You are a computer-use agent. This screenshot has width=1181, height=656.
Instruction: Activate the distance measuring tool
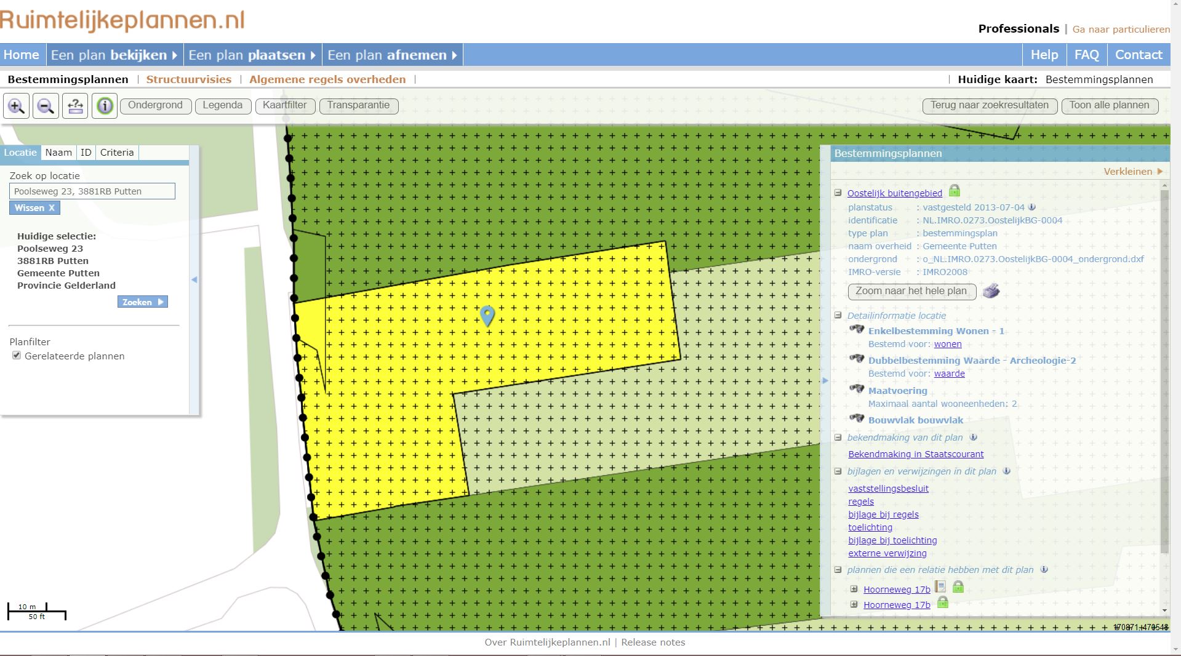(75, 106)
